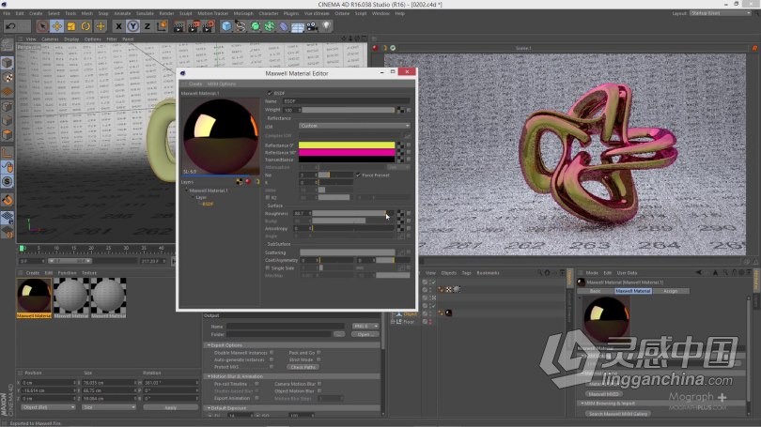
Task: Collapse the Default Exposure section
Action: tap(210, 408)
